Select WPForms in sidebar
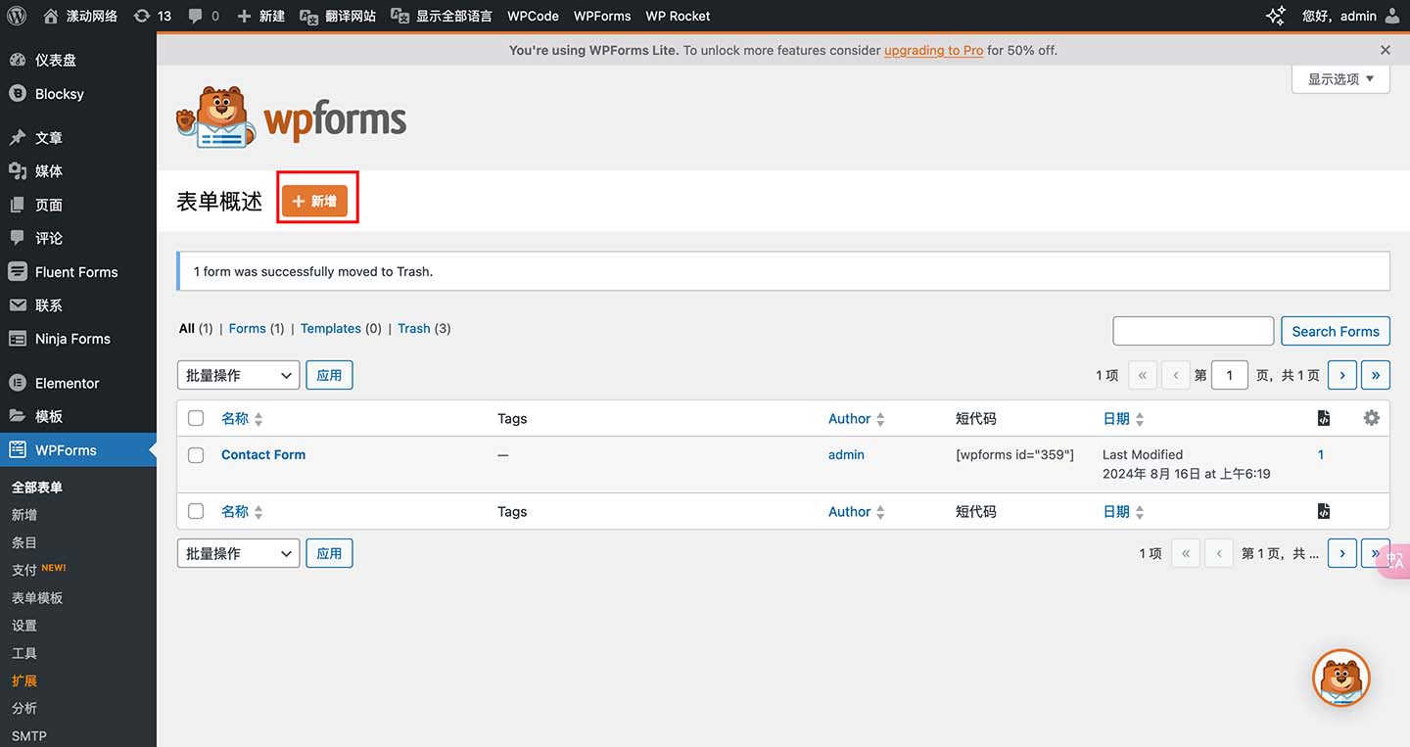This screenshot has width=1410, height=747. (78, 450)
